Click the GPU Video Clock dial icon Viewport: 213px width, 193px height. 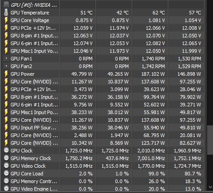click(6, 166)
